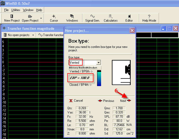Click the SPL value 87.70
The height and width of the screenshot is (139, 179).
pyautogui.click(x=119, y=117)
